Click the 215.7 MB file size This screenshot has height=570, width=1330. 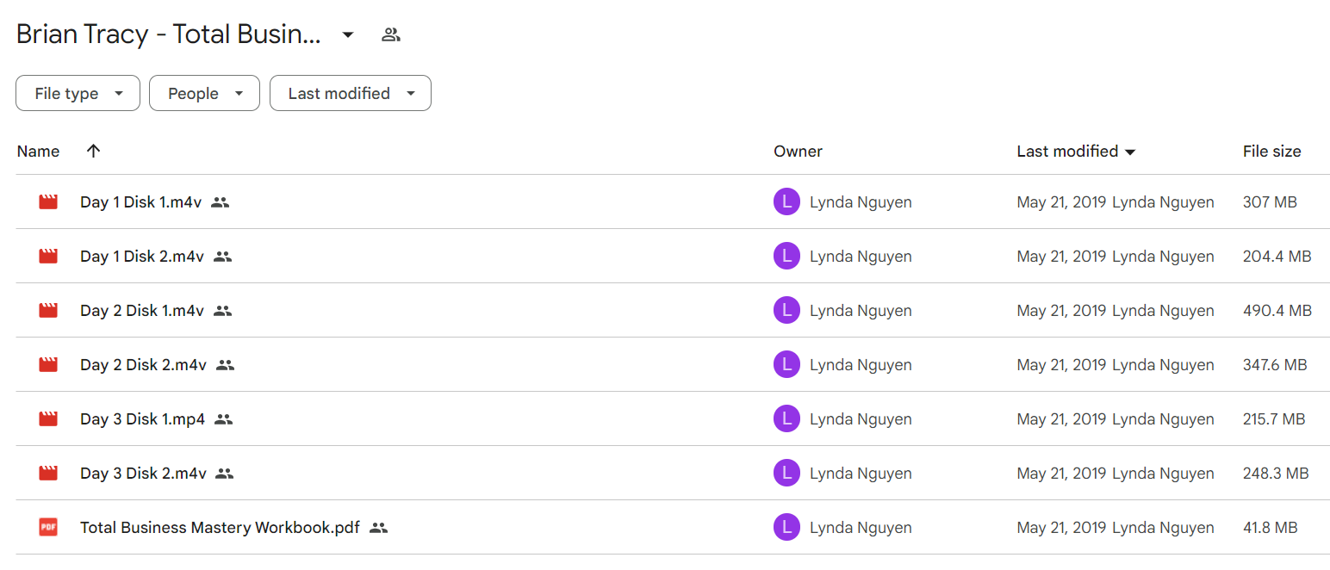coord(1274,419)
